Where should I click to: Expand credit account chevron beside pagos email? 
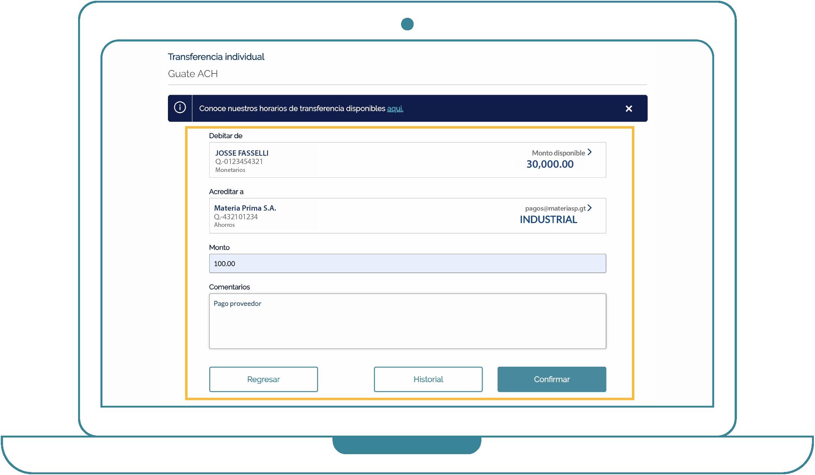pos(589,208)
